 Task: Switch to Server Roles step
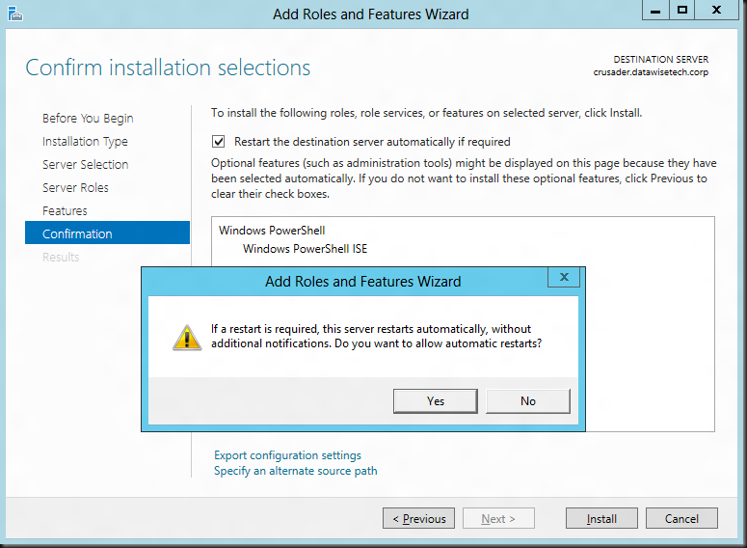[x=75, y=188]
